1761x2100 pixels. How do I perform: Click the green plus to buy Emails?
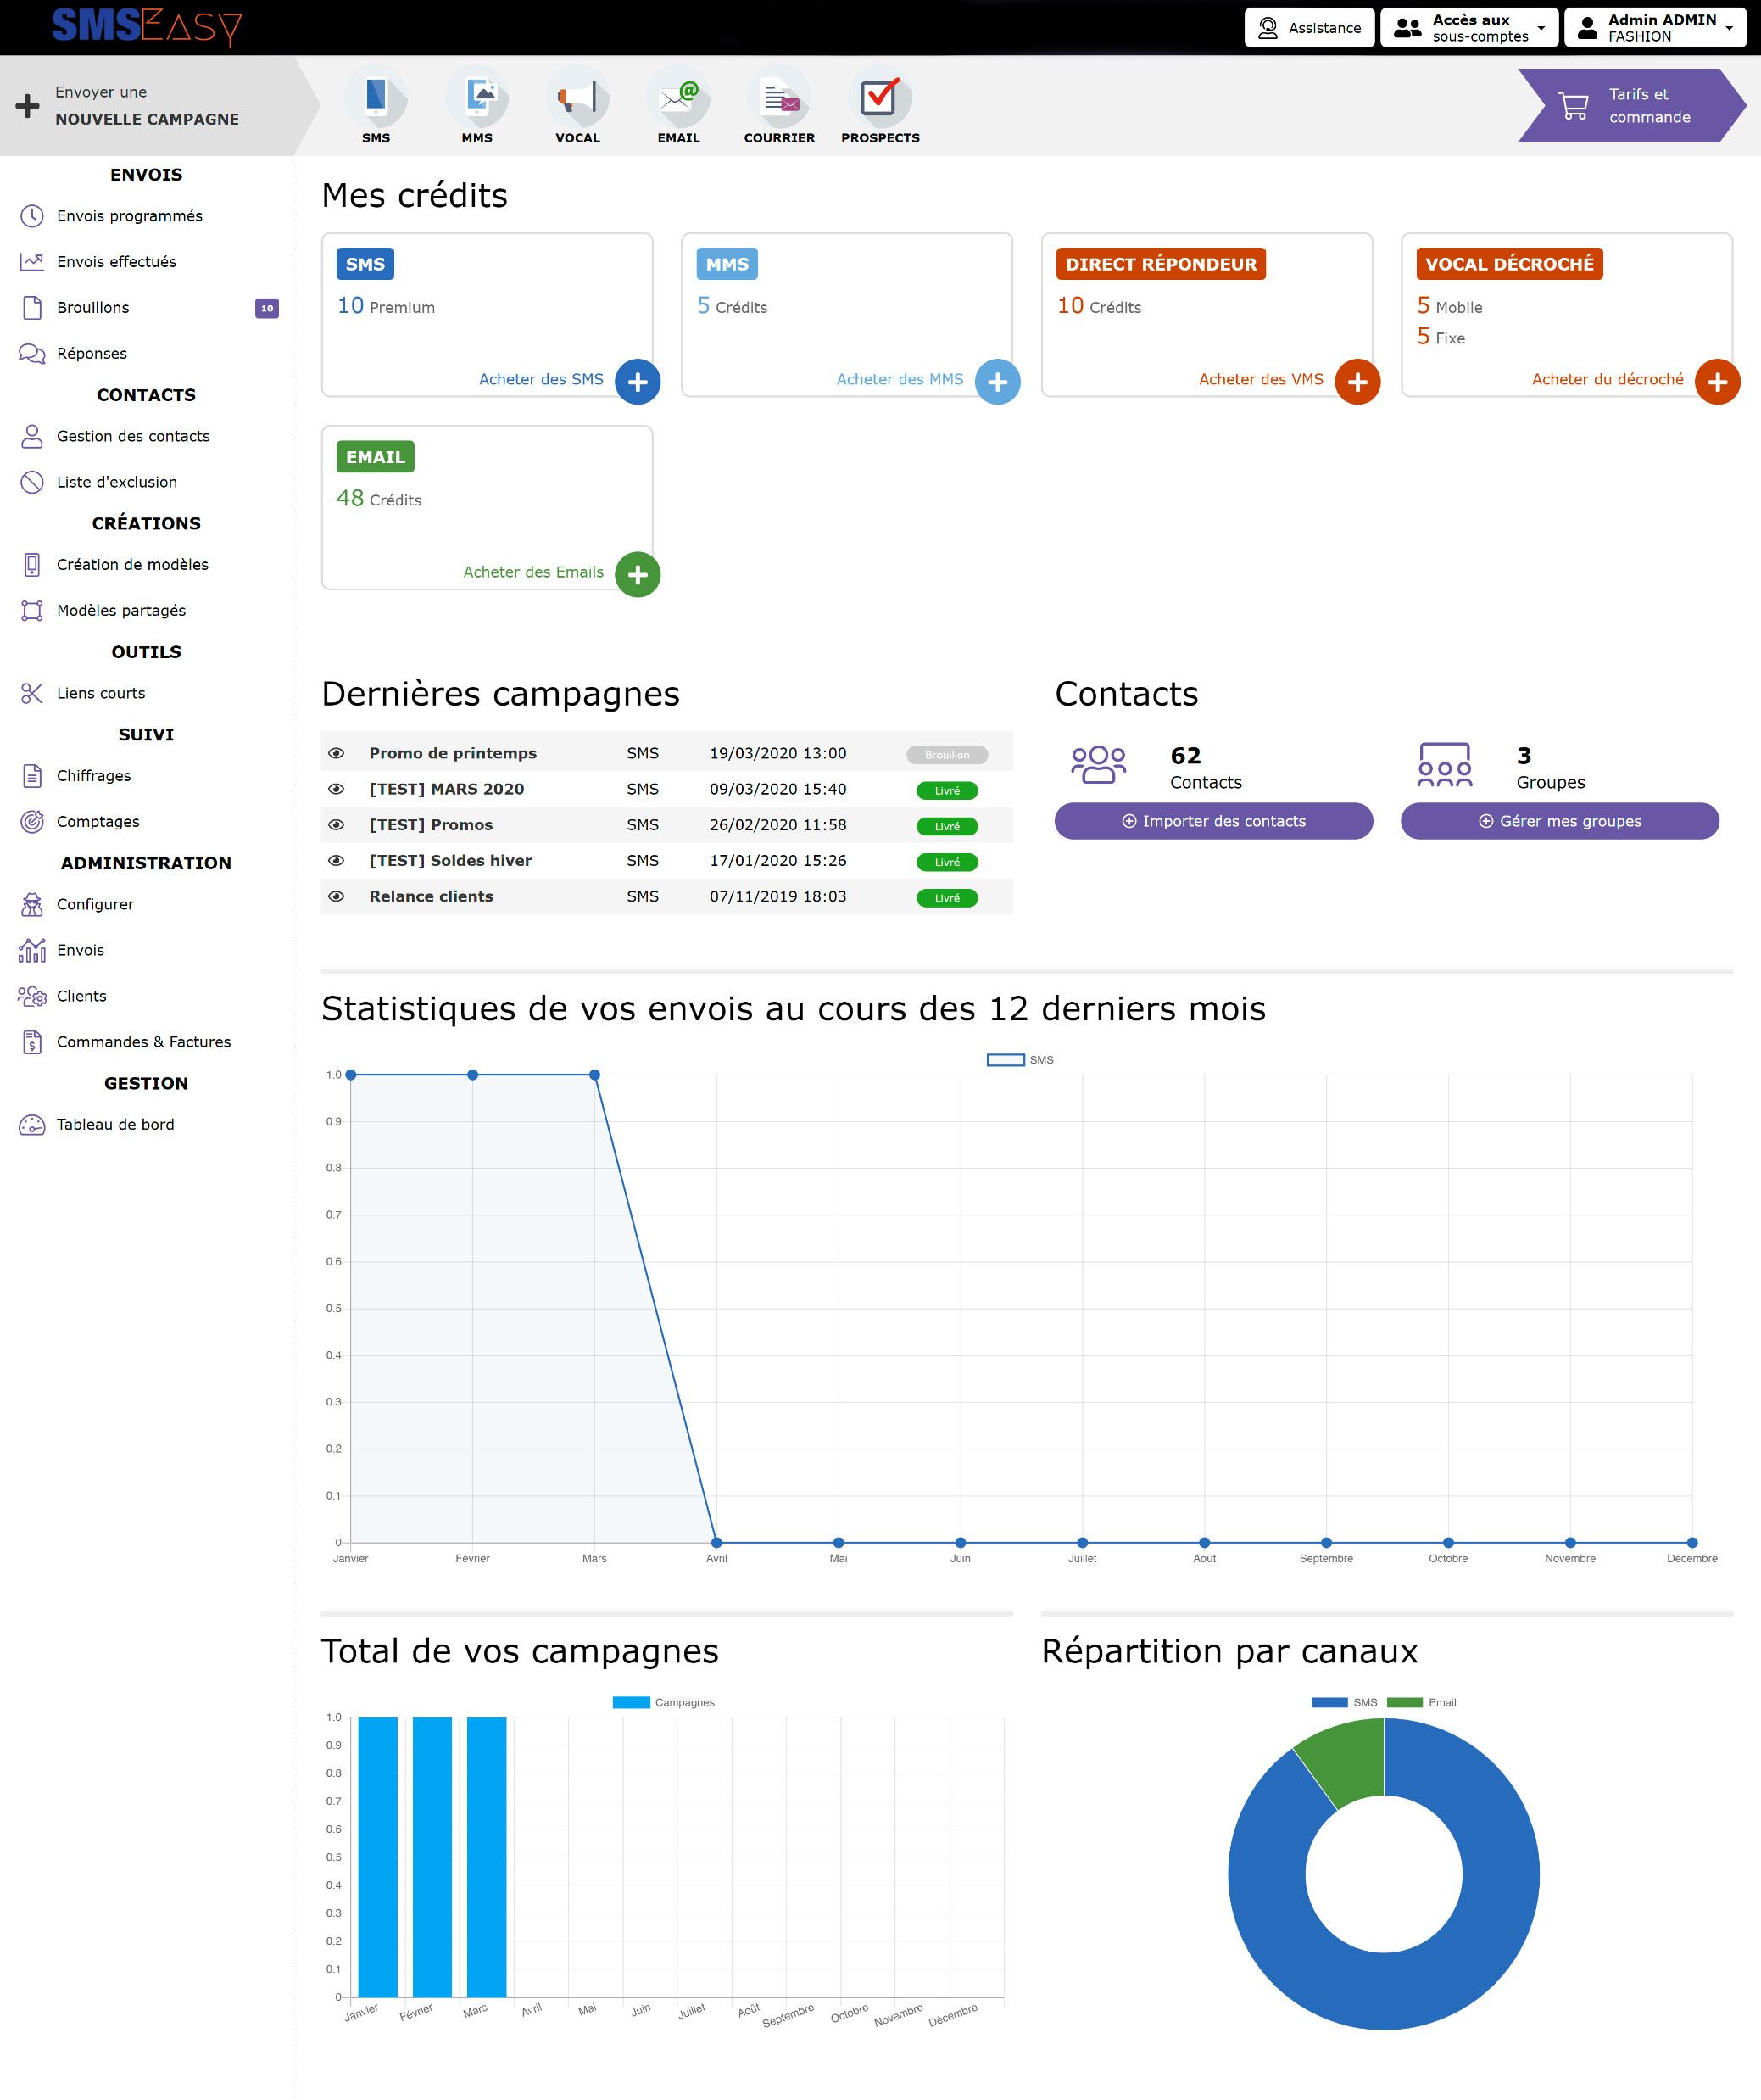coord(638,575)
